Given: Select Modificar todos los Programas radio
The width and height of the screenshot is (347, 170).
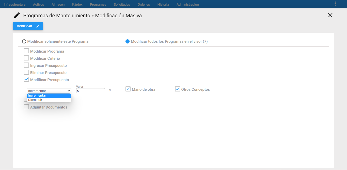Looking at the screenshot, I should pyautogui.click(x=128, y=41).
